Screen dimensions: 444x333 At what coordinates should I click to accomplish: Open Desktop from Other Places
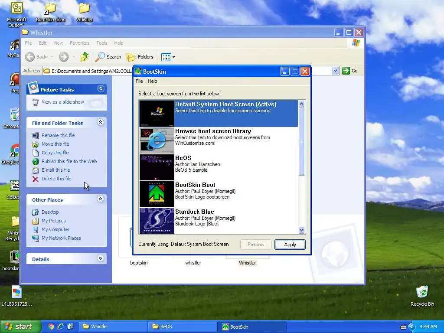coord(50,212)
